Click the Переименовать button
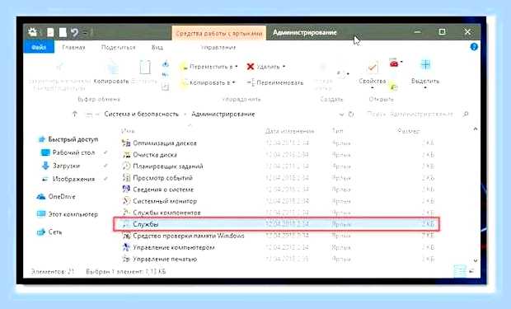The height and width of the screenshot is (309, 511). pyautogui.click(x=275, y=82)
